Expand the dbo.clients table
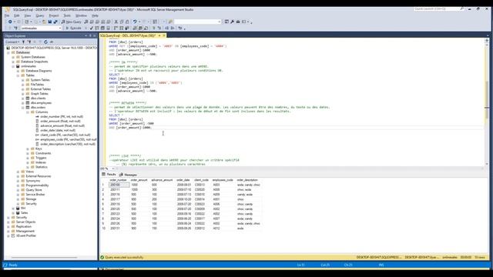 (22, 98)
